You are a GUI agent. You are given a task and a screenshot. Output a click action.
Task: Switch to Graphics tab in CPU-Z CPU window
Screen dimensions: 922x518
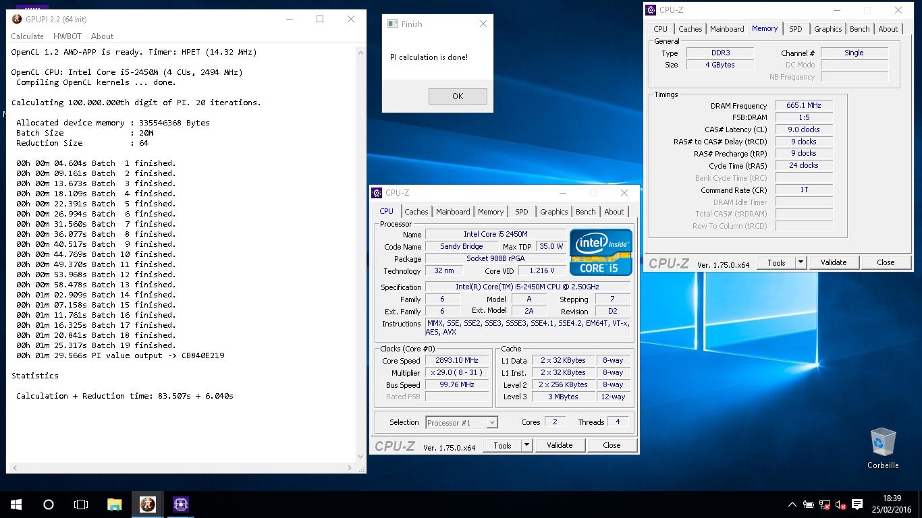tap(554, 212)
